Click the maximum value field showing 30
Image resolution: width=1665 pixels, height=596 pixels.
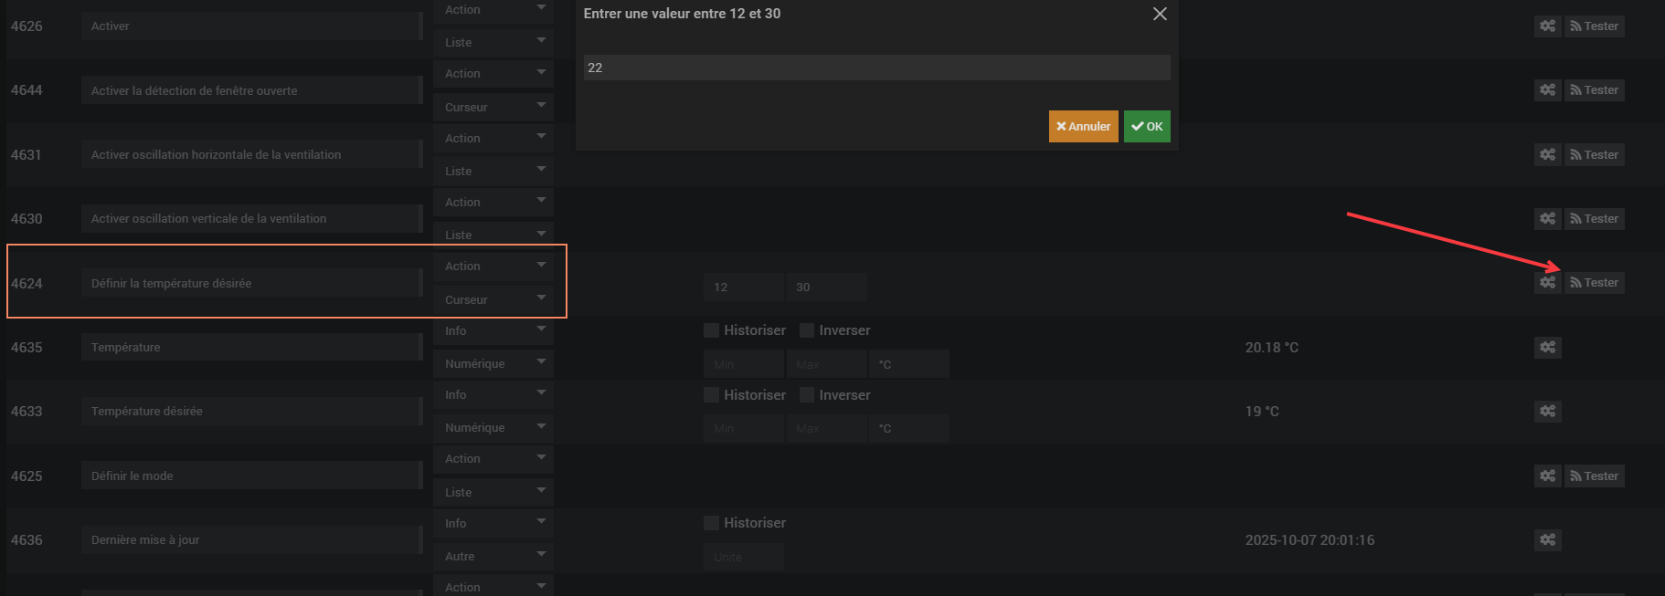coord(826,287)
